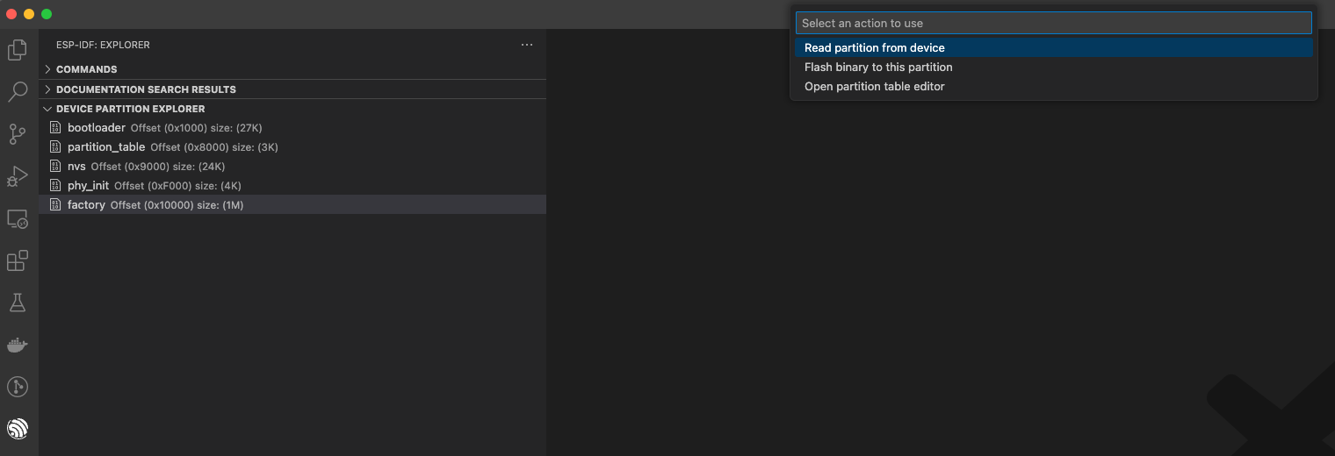
Task: Choose Open partition table editor
Action: click(1053, 87)
